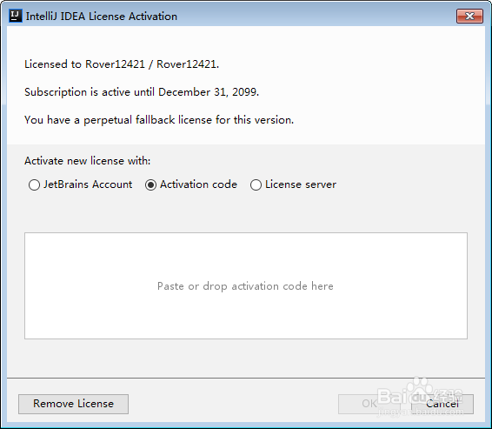Select the License server radio circle
The height and width of the screenshot is (429, 492).
click(x=256, y=184)
